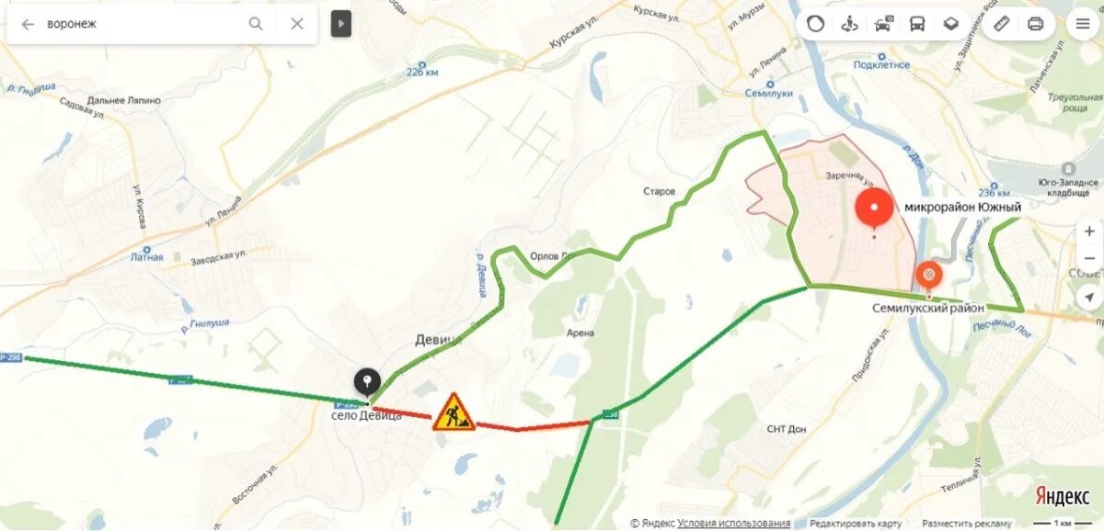Open the hamburger main menu
Screen dimensions: 1104x531
[x=1083, y=24]
